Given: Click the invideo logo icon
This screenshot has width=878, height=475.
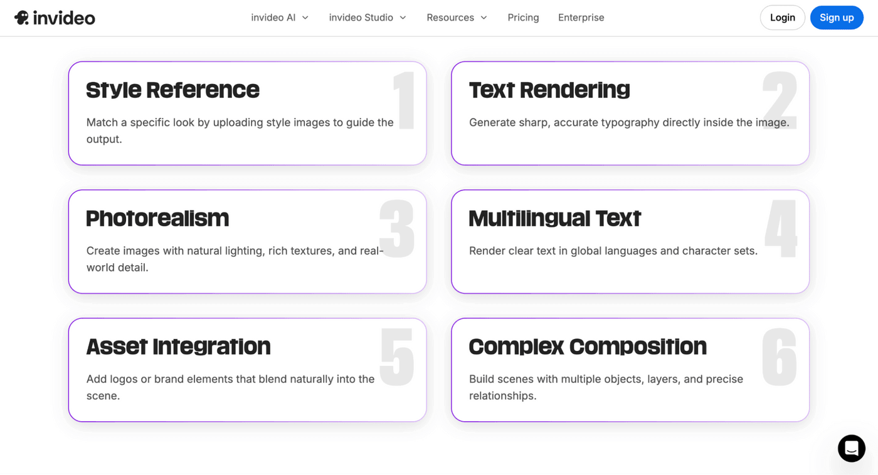Looking at the screenshot, I should pos(22,18).
